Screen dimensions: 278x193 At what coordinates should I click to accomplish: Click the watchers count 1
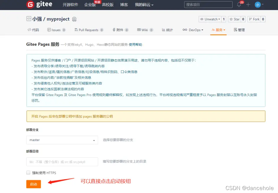coord(224,19)
